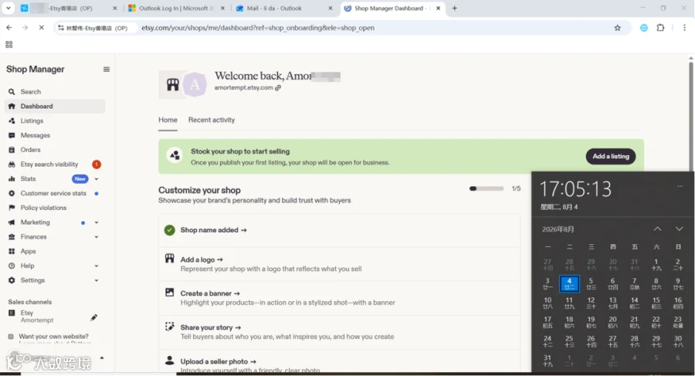Screen dimensions: 695x376
Task: Click the 2026年8月 calendar header
Action: click(x=558, y=229)
